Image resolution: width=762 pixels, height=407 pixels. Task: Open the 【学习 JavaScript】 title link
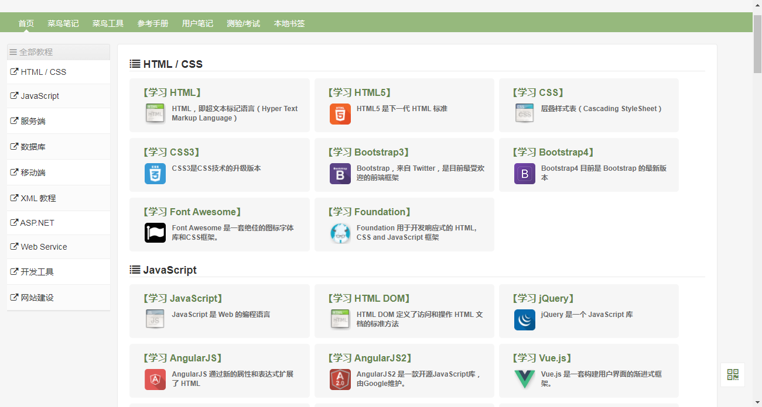tap(183, 298)
